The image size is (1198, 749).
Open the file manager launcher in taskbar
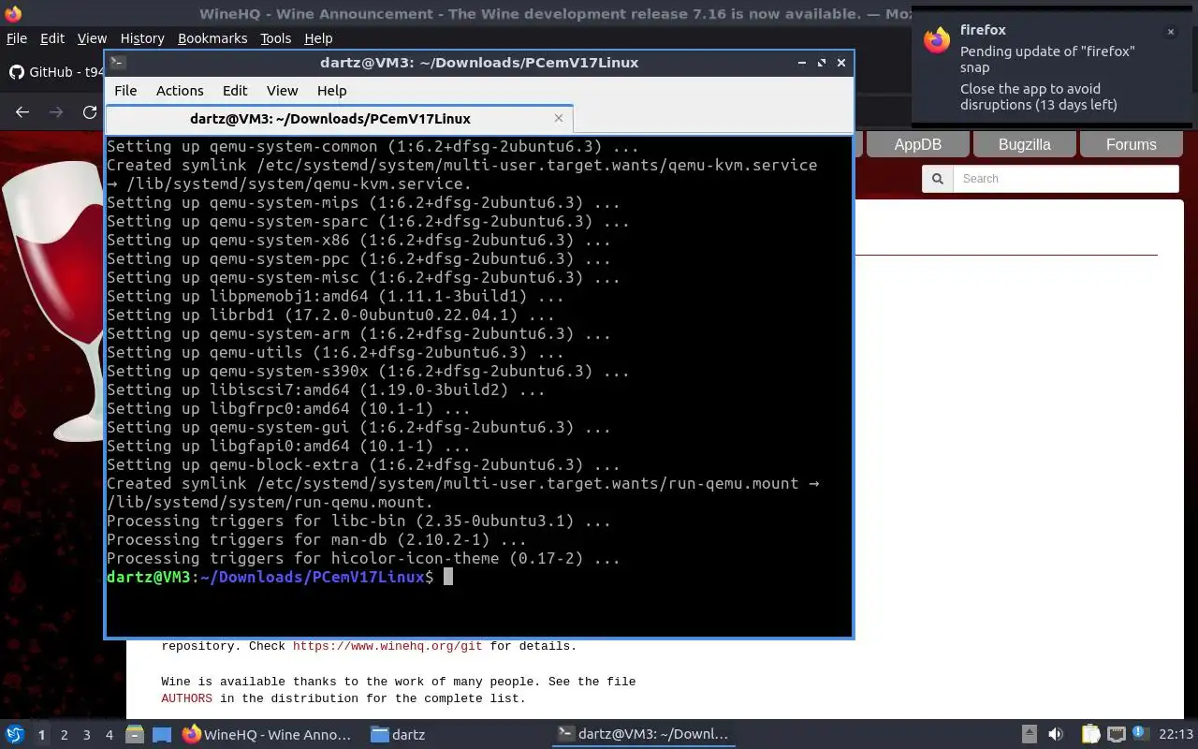click(x=135, y=735)
